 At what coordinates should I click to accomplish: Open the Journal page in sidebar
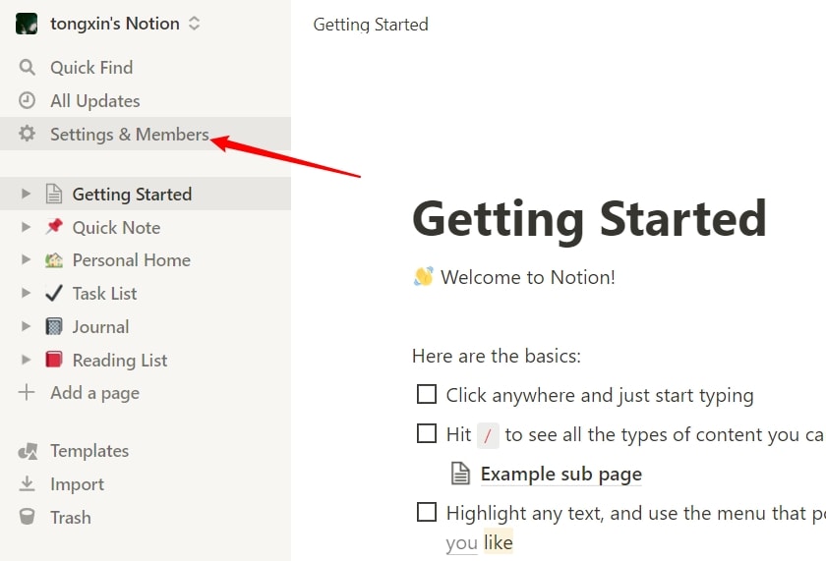tap(100, 327)
